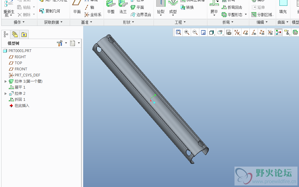
Task: Select the 平面 datum plane tool in 基准
Action: click(77, 7)
